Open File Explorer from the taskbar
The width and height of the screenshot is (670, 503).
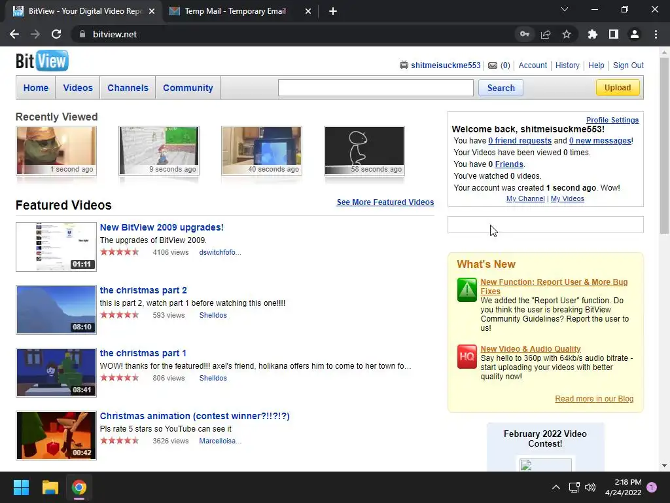point(50,487)
